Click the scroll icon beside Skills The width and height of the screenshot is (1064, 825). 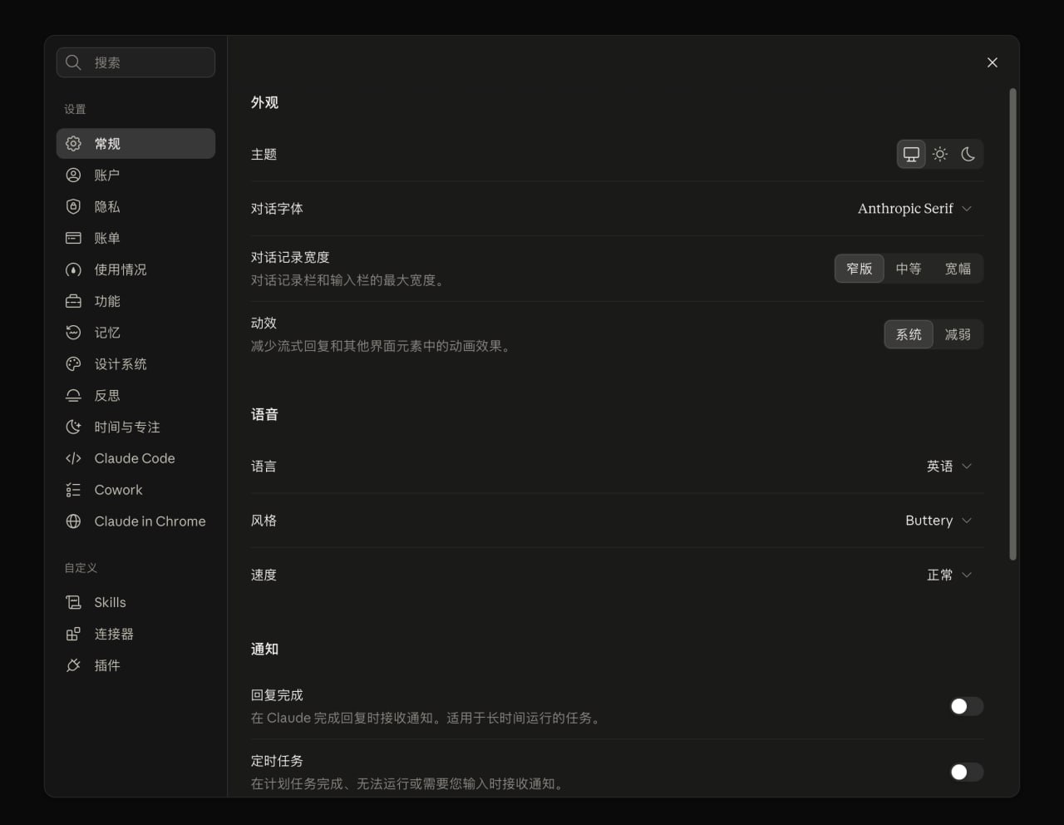pyautogui.click(x=73, y=602)
